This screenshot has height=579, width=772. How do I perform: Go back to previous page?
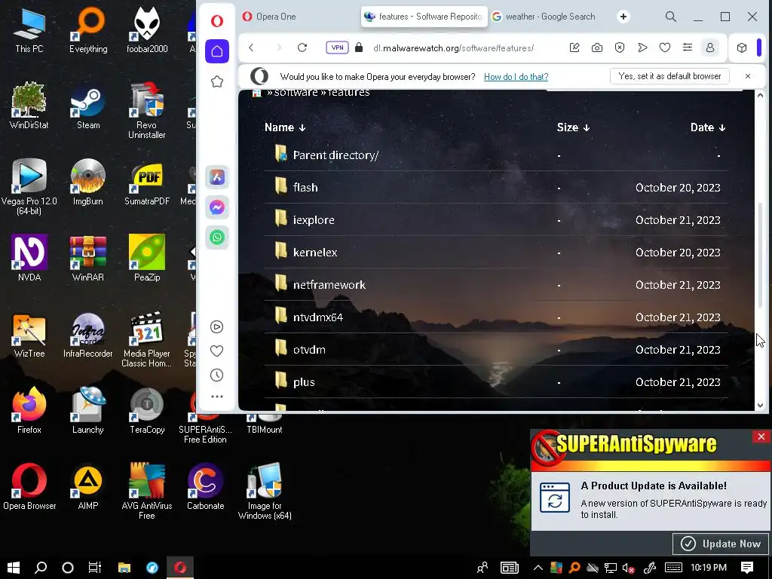pyautogui.click(x=252, y=47)
